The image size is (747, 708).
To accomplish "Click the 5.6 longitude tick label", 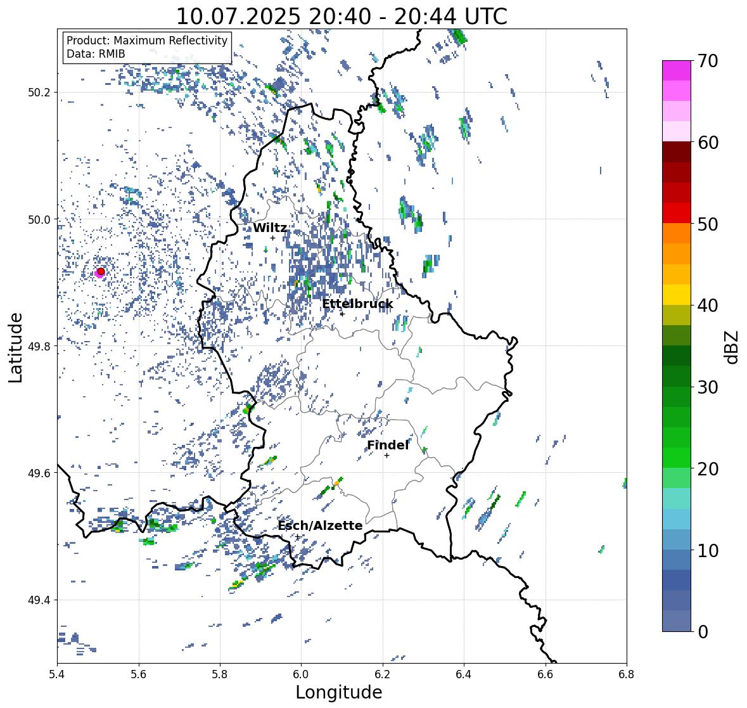I will point(139,674).
